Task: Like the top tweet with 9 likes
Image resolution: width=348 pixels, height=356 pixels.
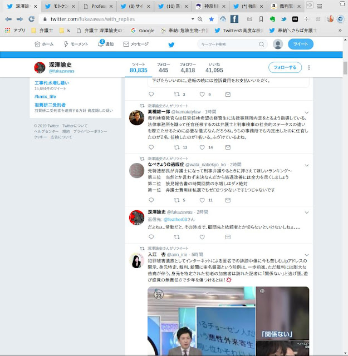Action: pos(202,94)
